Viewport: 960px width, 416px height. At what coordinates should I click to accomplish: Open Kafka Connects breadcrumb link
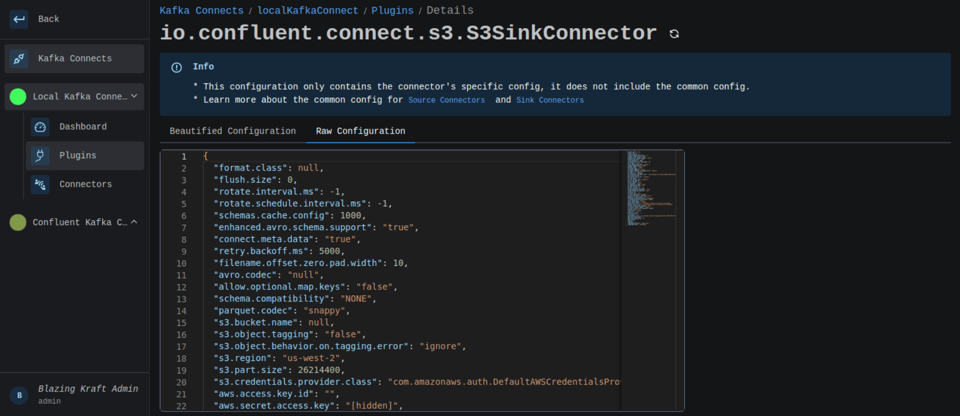pyautogui.click(x=201, y=11)
